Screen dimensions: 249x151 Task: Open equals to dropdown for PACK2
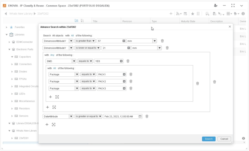(88, 81)
